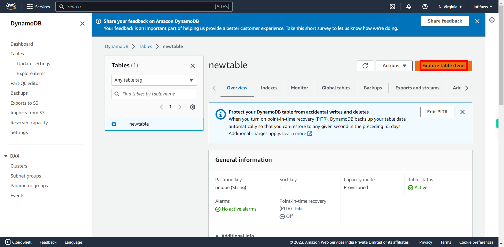504x247 pixels.
Task: Open the Tables breadcrumb link
Action: coord(145,46)
